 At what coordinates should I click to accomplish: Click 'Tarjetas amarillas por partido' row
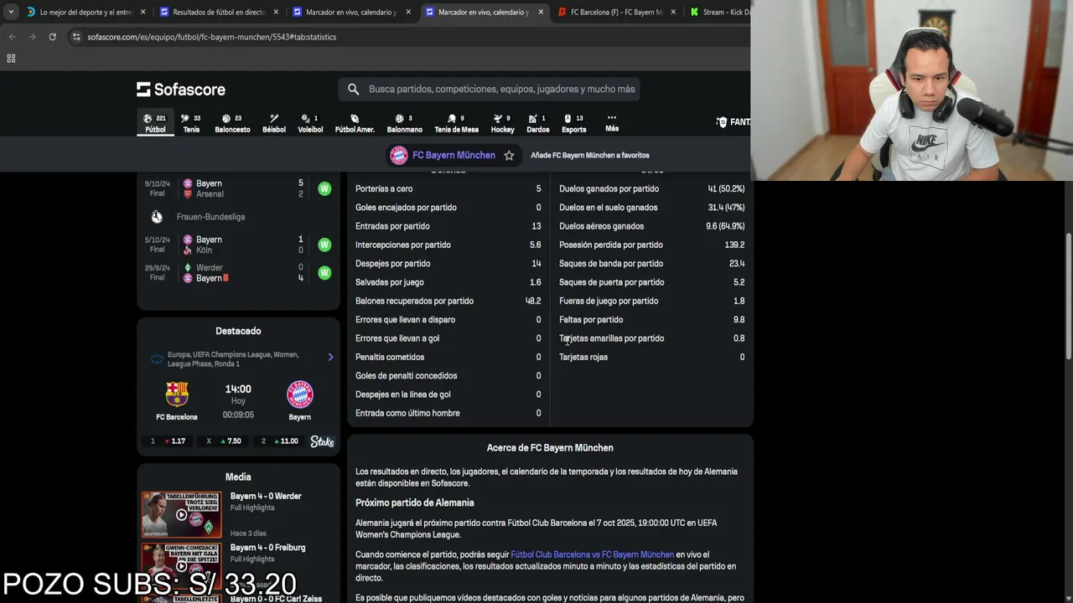(651, 338)
